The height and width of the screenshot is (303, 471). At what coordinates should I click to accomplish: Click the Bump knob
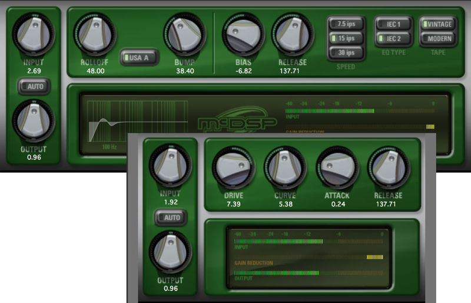[x=185, y=34]
